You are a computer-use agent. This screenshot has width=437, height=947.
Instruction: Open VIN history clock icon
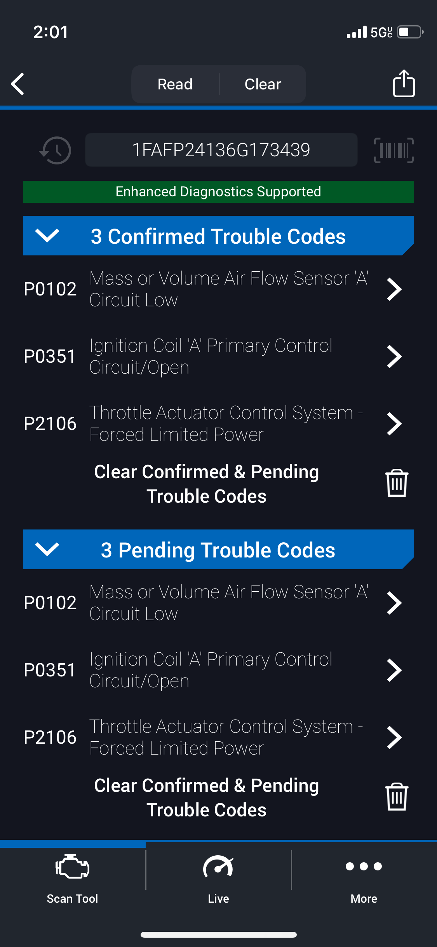click(56, 150)
